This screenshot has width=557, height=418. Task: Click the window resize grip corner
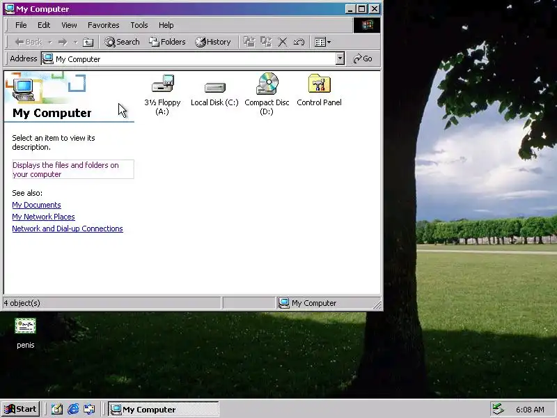point(377,304)
